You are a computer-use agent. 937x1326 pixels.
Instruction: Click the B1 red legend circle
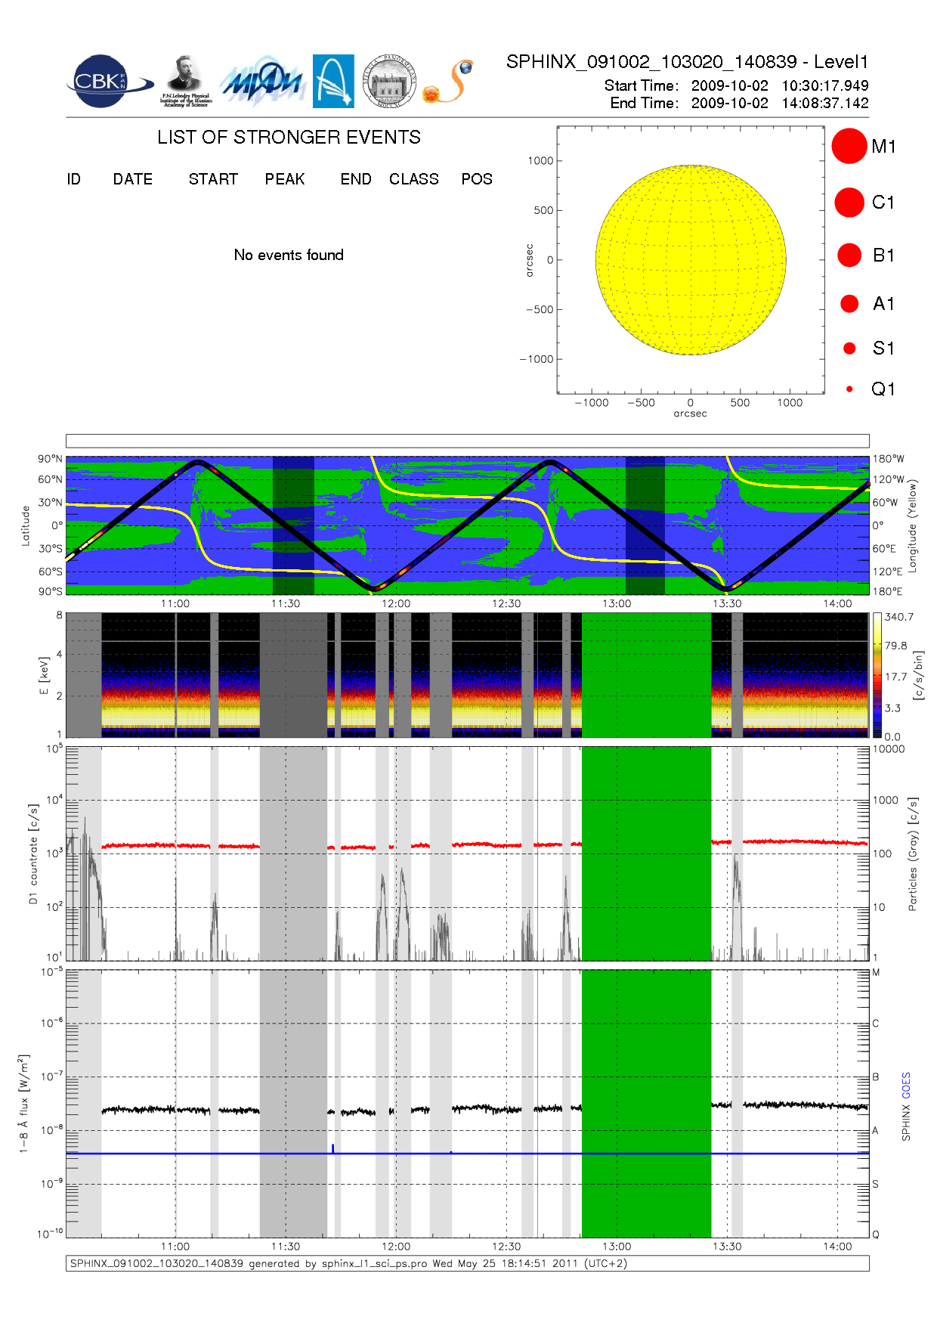tap(849, 255)
